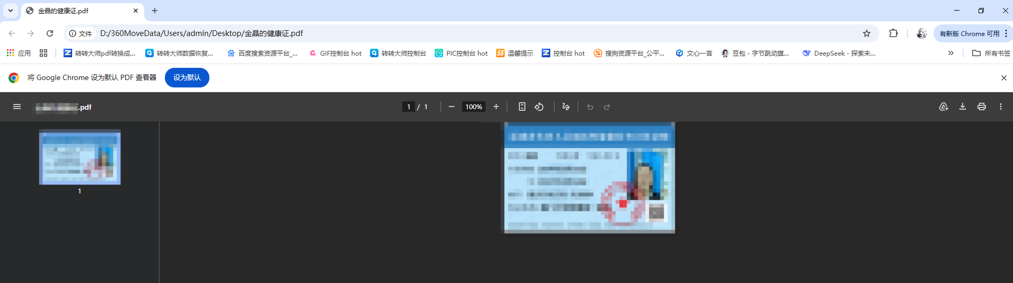Print the PDF document
This screenshot has height=283, width=1013.
(x=982, y=107)
